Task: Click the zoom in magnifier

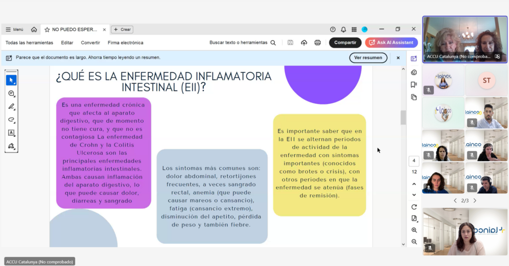Action: tap(414, 230)
